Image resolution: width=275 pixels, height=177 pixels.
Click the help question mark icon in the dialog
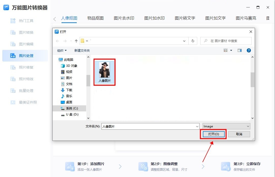click(249, 50)
